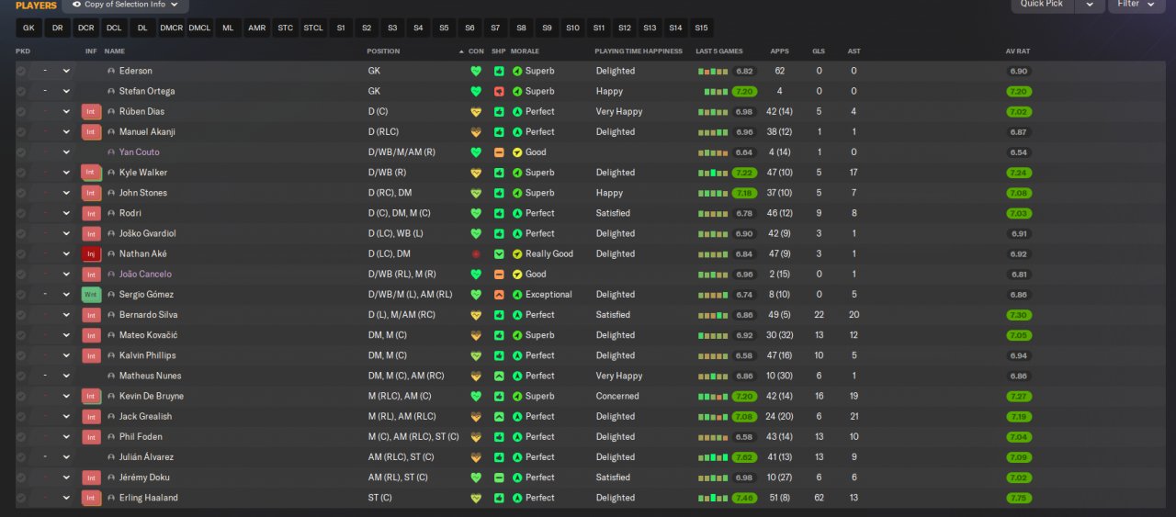
Task: Click Julián Álvarez's 7.62 last-game rating badge
Action: coord(744,457)
